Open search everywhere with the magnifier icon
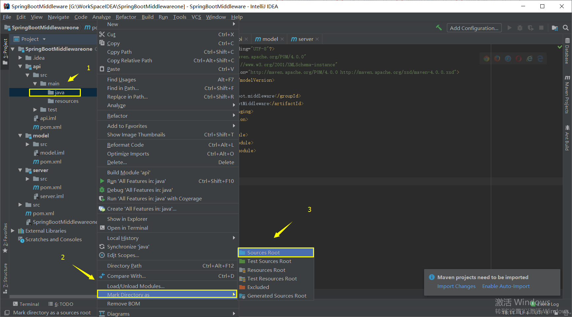Viewport: 572px width, 317px height. point(566,28)
